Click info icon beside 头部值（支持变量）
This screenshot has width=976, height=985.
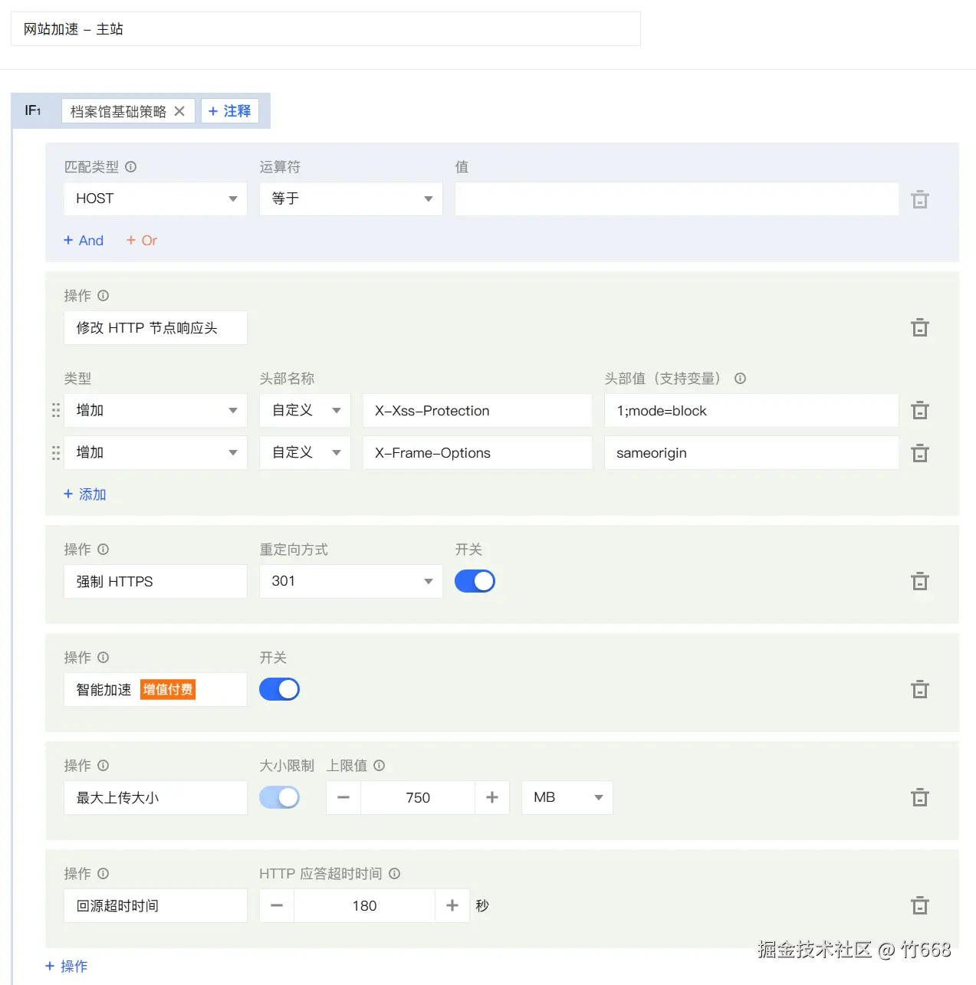pos(740,378)
